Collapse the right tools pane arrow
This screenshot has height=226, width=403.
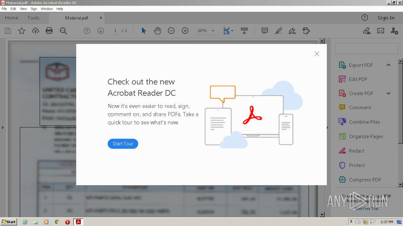pyautogui.click(x=327, y=127)
